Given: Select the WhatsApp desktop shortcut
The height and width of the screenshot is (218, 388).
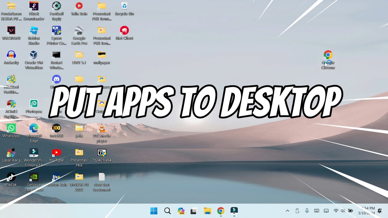Looking at the screenshot, I should tap(11, 131).
